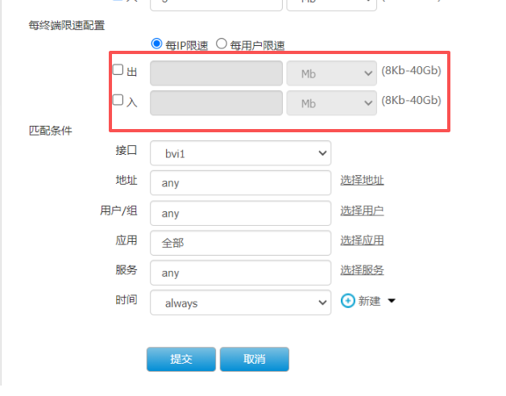This screenshot has height=396, width=506.
Task: Click the 用户/组 input field
Action: coord(240,213)
